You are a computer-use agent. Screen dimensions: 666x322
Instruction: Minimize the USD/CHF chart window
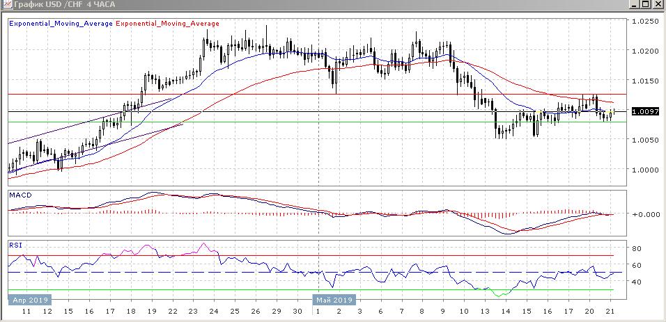pyautogui.click(x=632, y=4)
